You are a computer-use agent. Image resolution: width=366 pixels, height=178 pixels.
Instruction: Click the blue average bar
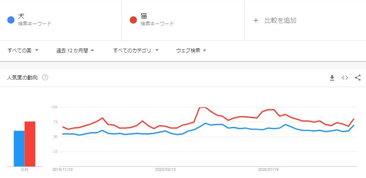click(19, 148)
